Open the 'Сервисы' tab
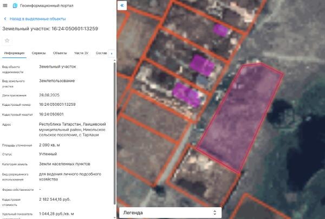 (38, 53)
